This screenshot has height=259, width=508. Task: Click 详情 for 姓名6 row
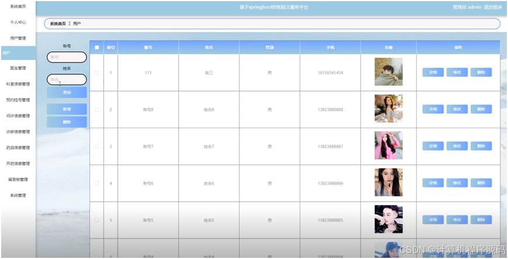(433, 183)
